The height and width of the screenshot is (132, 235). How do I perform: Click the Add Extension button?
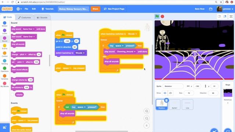(x=5, y=128)
